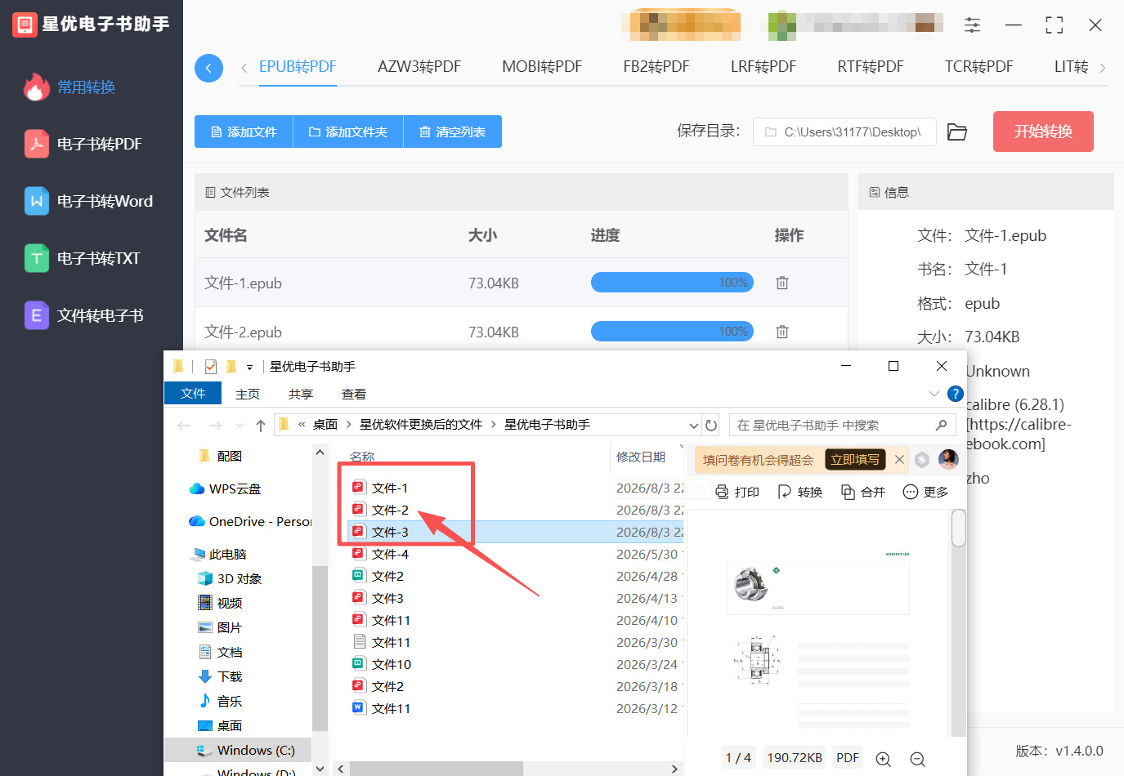The width and height of the screenshot is (1124, 776).
Task: Switch to the FB2转PDF tab
Action: click(656, 67)
